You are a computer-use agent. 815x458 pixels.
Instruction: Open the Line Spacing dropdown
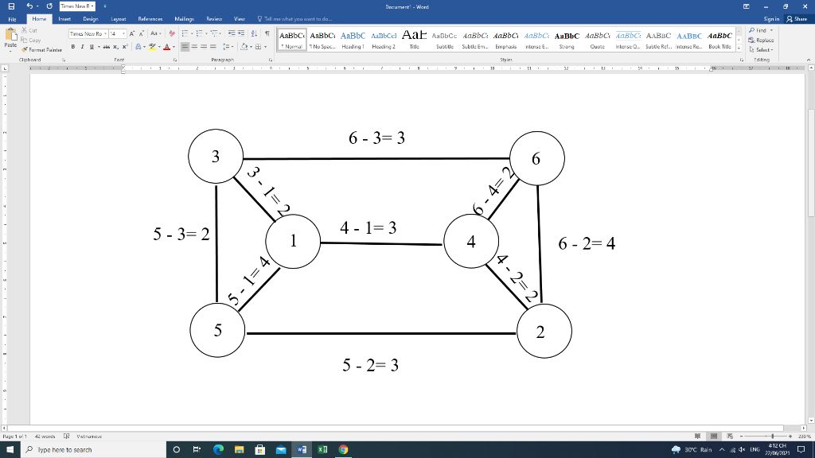point(227,47)
